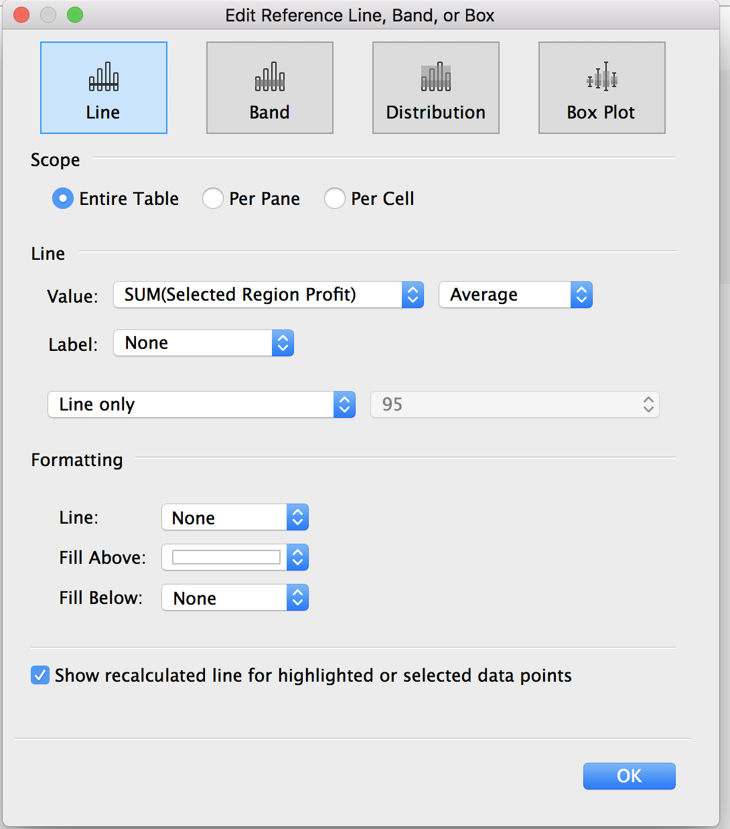Open the Line only dropdown
The image size is (730, 829).
202,404
